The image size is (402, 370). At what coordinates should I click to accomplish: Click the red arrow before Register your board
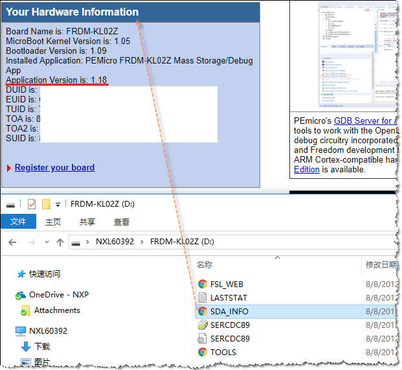pyautogui.click(x=9, y=168)
